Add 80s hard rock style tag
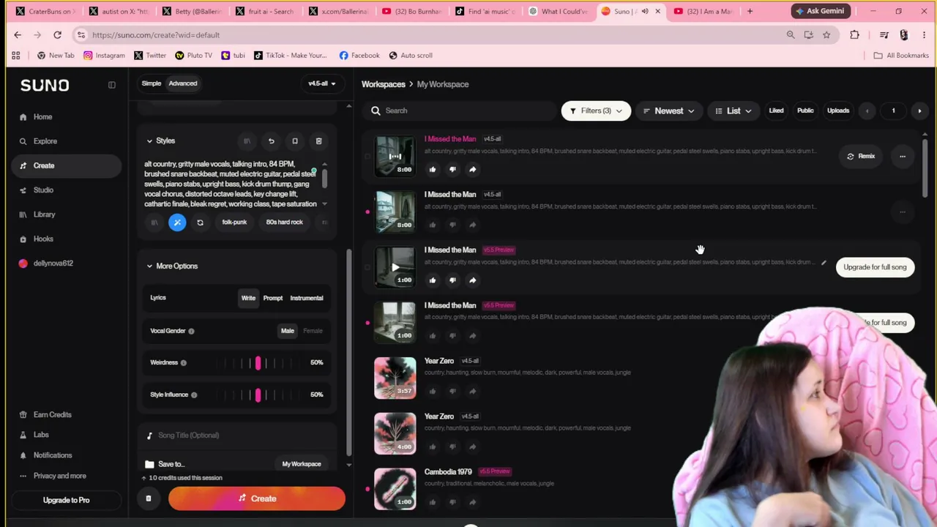937x527 pixels. click(284, 223)
